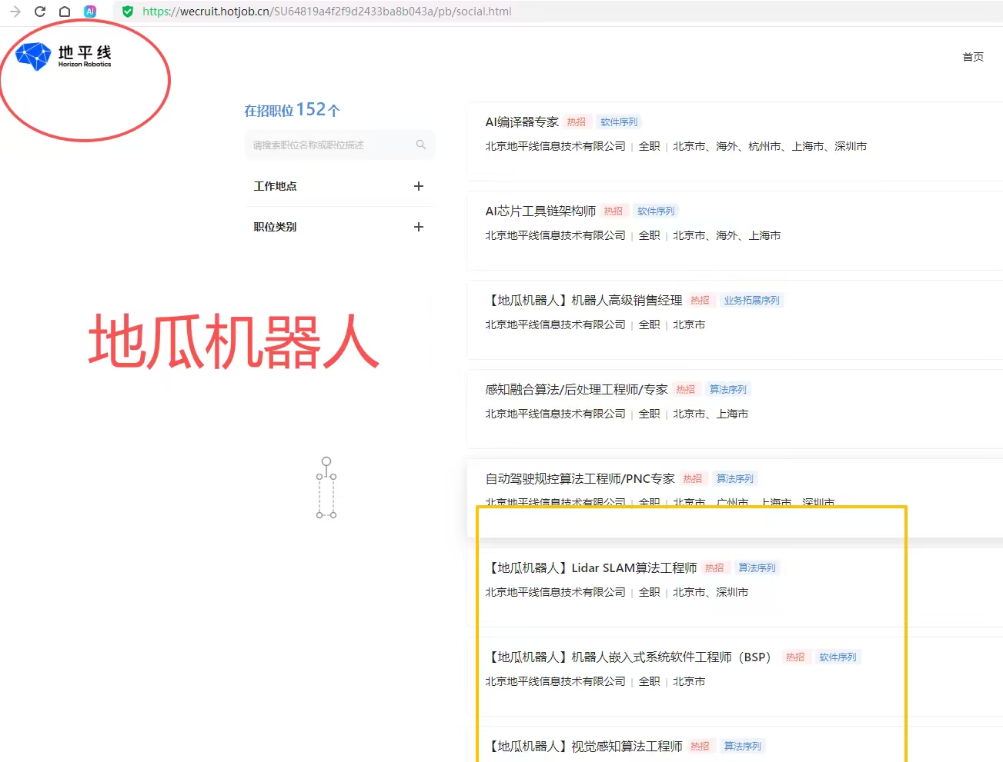Click 软件序列 tag on AI编译器专家

(x=619, y=121)
